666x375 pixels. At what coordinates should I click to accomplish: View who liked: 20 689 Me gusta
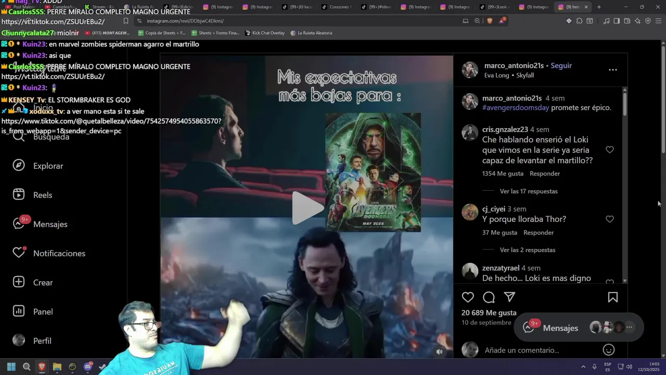(489, 313)
